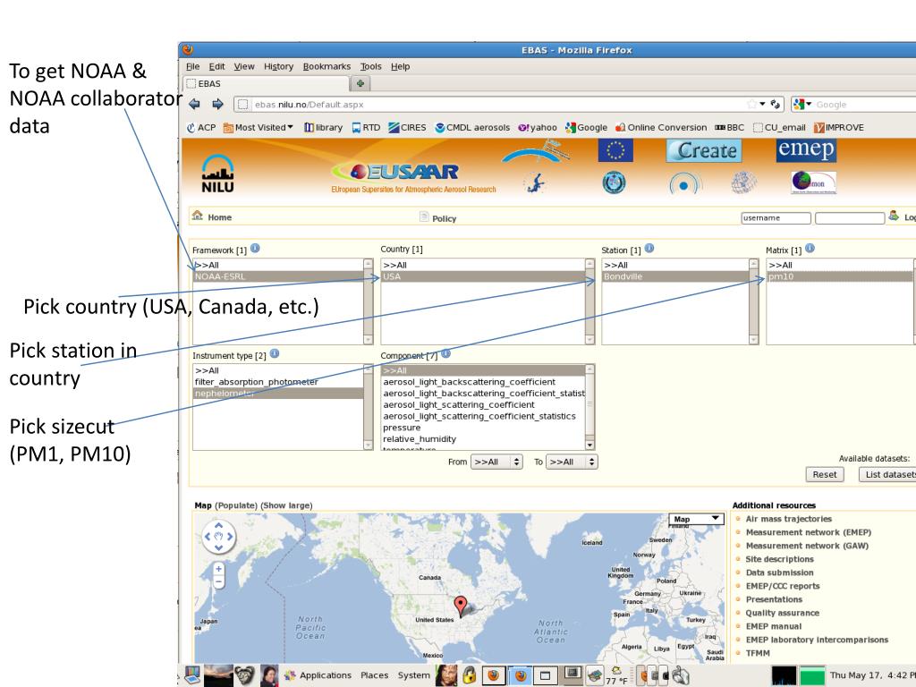
Task: Click the page reload icon in address bar
Action: (x=776, y=104)
